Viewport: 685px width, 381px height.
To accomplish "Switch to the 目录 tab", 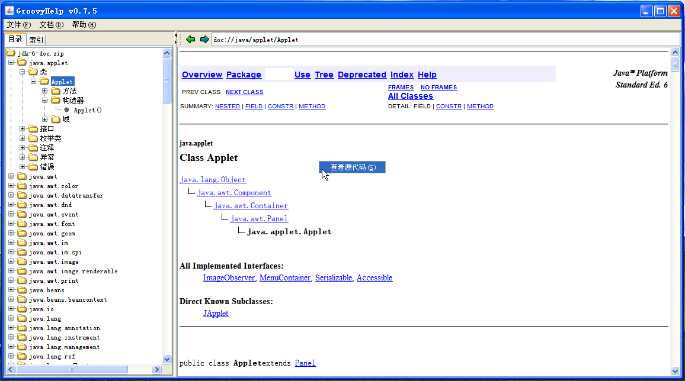I will pyautogui.click(x=16, y=39).
